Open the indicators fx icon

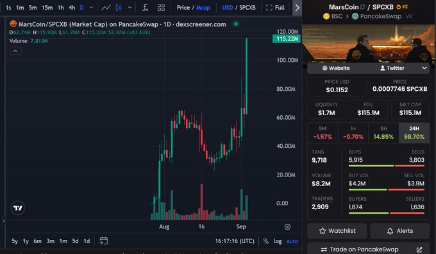pos(145,8)
